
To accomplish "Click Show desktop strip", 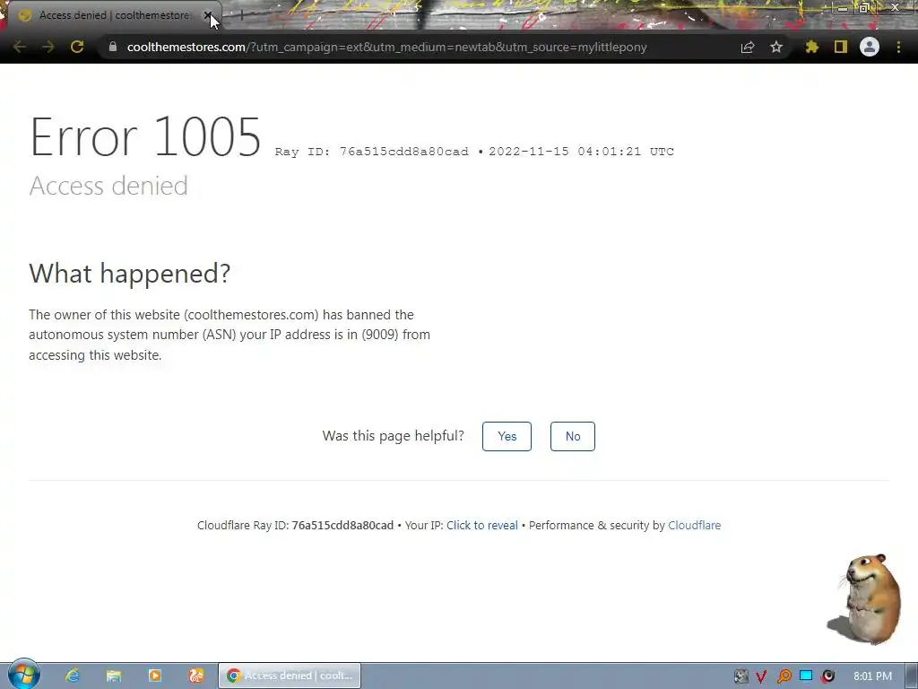I will [912, 676].
